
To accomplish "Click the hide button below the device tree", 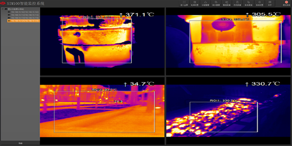I will (x=20, y=143).
